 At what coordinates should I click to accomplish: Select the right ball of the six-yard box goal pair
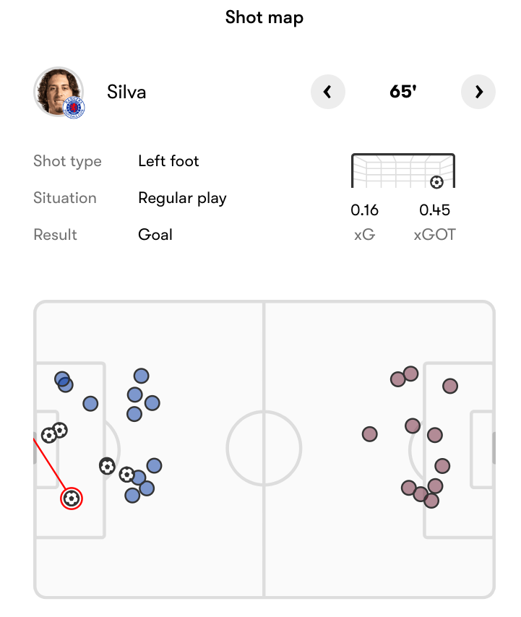[60, 430]
